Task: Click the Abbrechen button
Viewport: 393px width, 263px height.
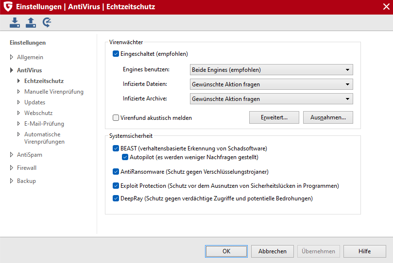Action: [x=273, y=251]
